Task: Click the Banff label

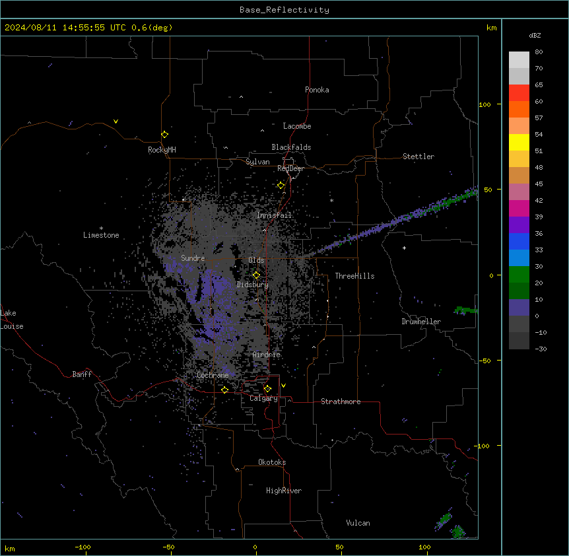Action: (82, 374)
